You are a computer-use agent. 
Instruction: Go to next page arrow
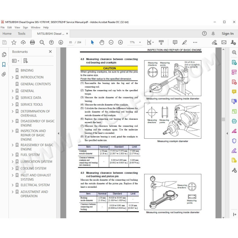[x=61, y=42]
